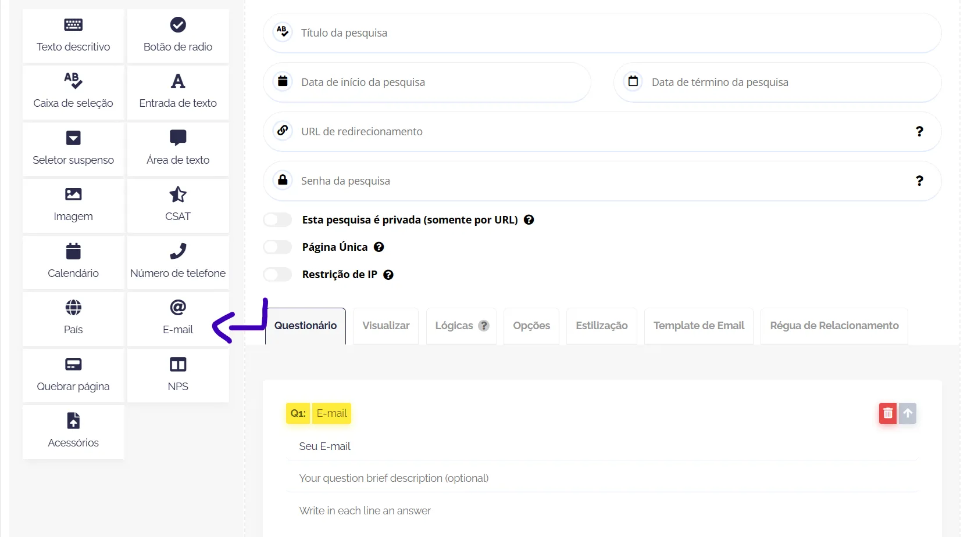
Task: Show help for Senha da pesquisa
Action: 919,181
